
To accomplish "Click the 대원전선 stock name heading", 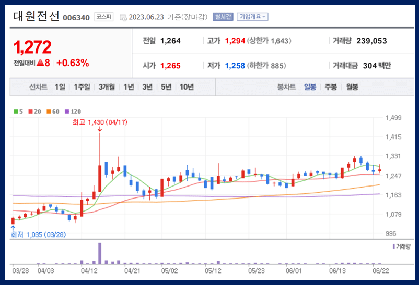I will pos(36,17).
